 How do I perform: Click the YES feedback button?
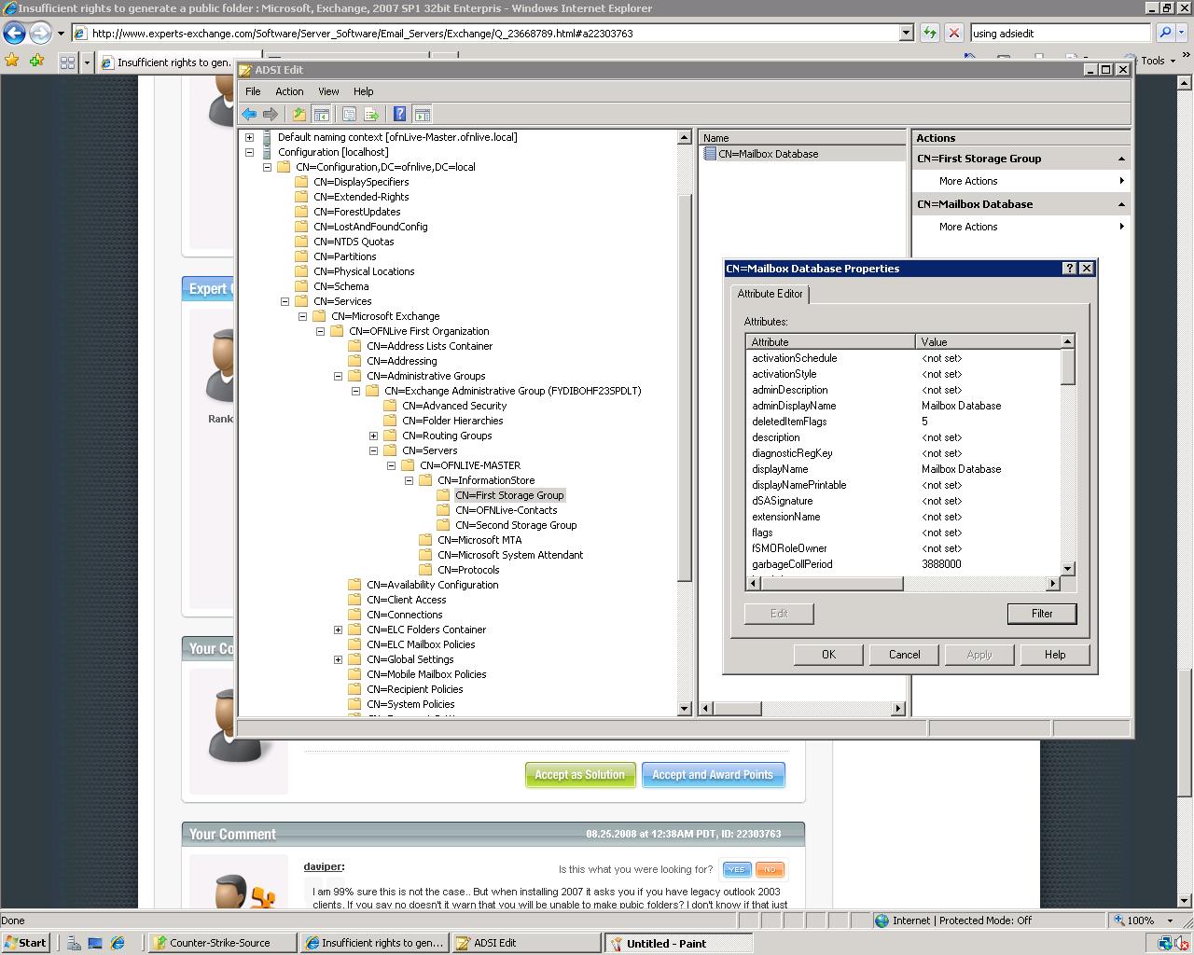tap(736, 869)
